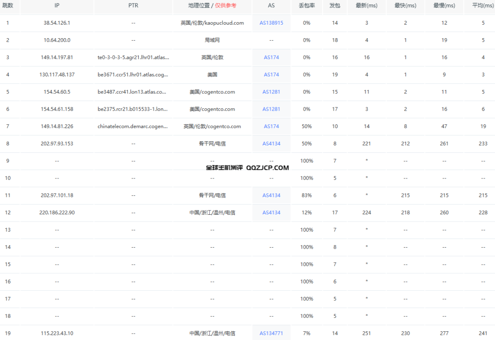The width and height of the screenshot is (495, 340).
Task: Select the 100% loss value on hop 9
Action: point(306,161)
